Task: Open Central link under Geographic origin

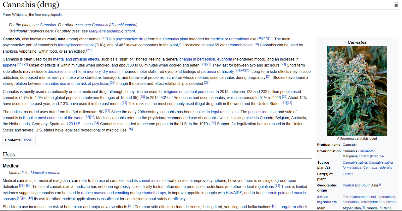Action: click(x=348, y=185)
